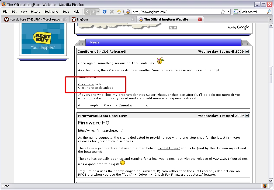Stop loading with the X stop icon
This screenshot has width=274, height=190.
(112, 12)
